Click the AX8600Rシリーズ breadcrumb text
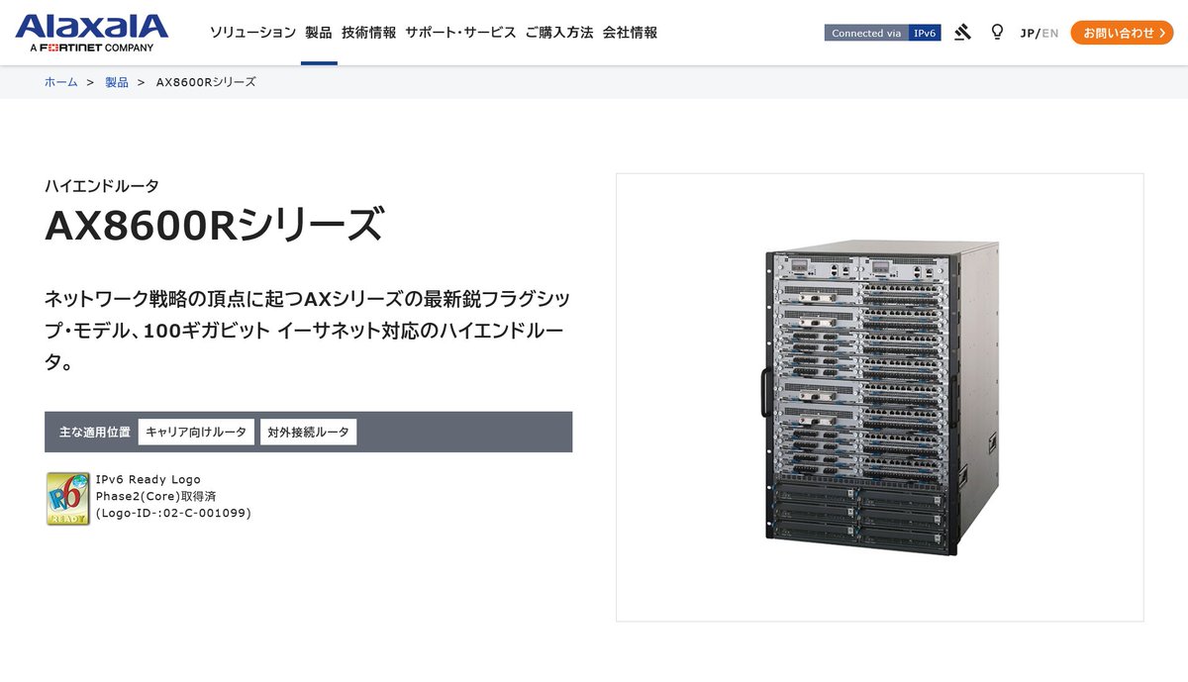This screenshot has height=682, width=1188. (206, 82)
